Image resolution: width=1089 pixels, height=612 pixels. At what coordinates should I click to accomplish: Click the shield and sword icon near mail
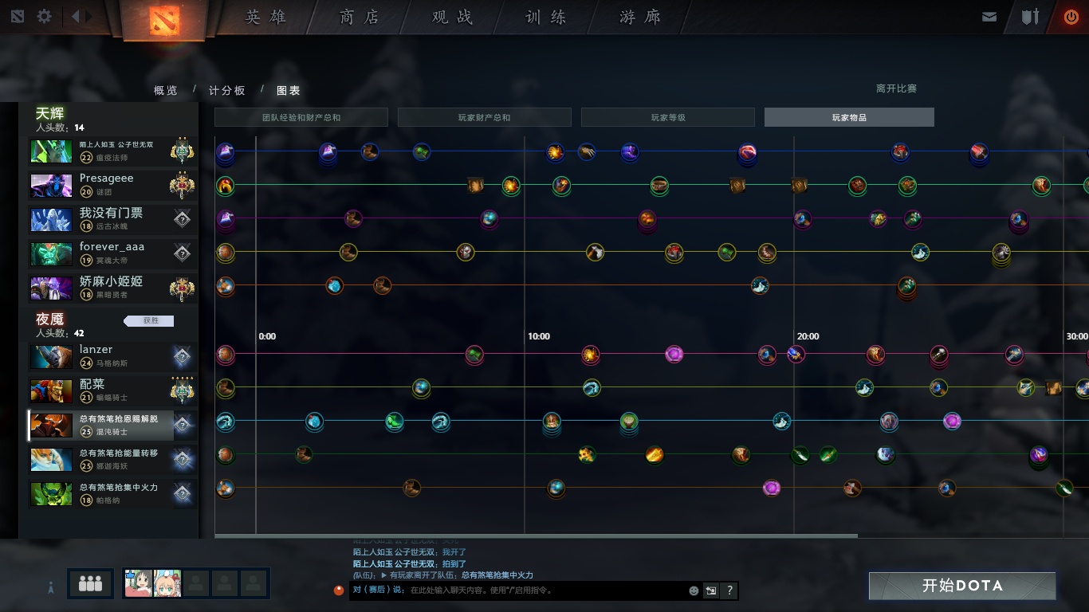[1030, 17]
